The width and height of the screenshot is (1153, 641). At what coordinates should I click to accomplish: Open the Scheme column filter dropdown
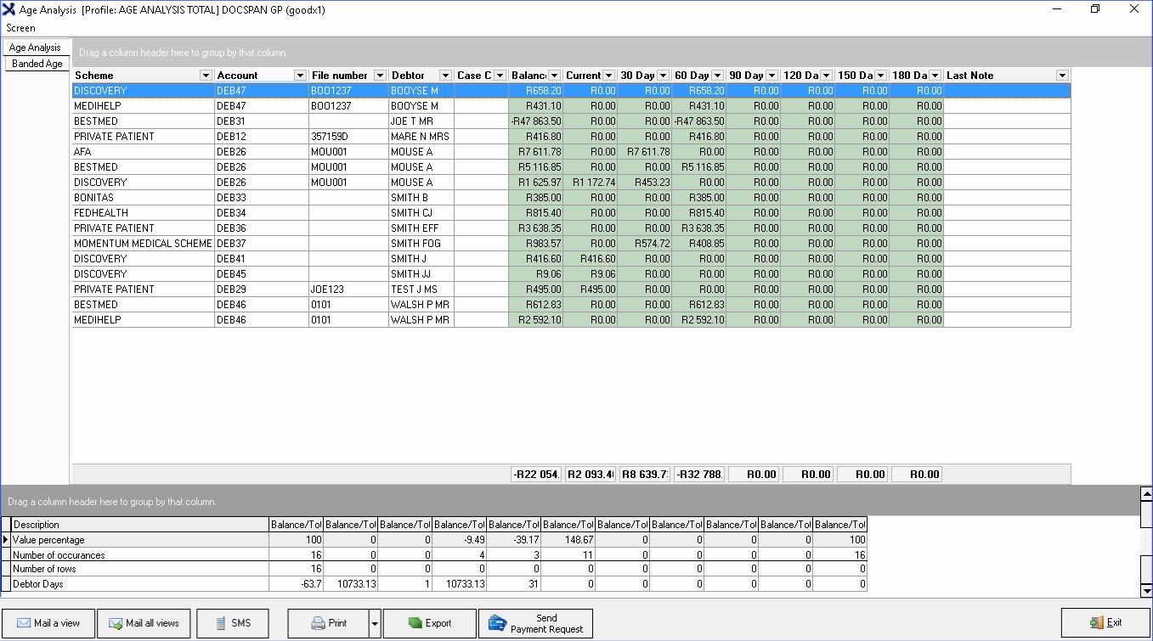tap(205, 76)
